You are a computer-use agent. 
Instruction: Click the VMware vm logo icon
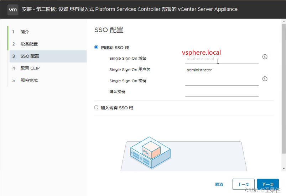13,10
